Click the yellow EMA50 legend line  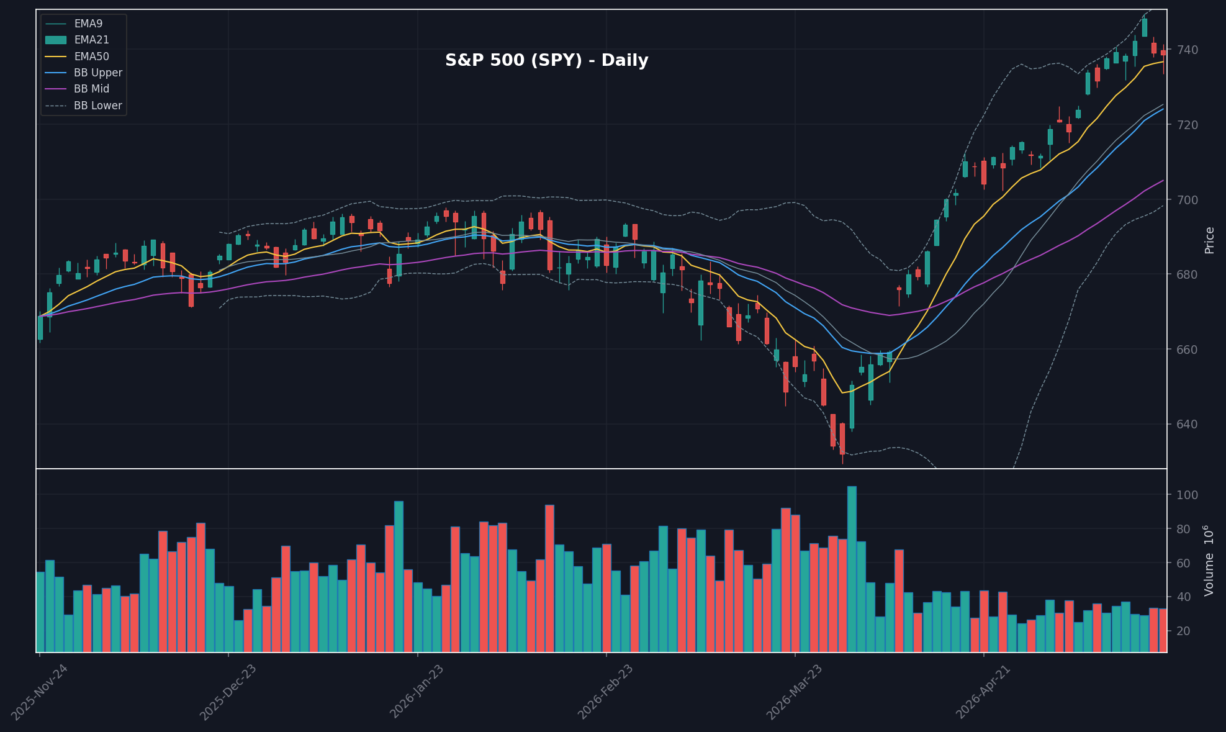(x=56, y=56)
